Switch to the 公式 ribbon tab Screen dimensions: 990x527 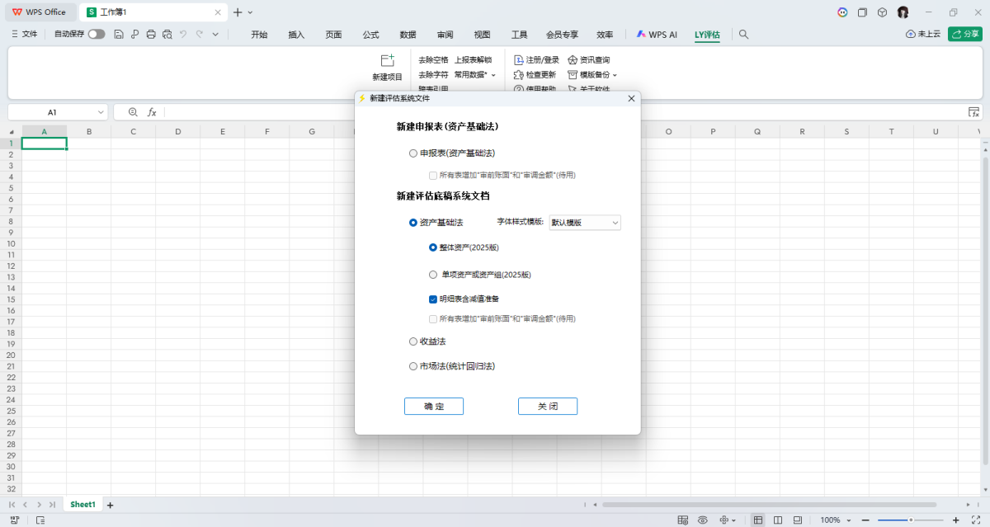pyautogui.click(x=370, y=35)
